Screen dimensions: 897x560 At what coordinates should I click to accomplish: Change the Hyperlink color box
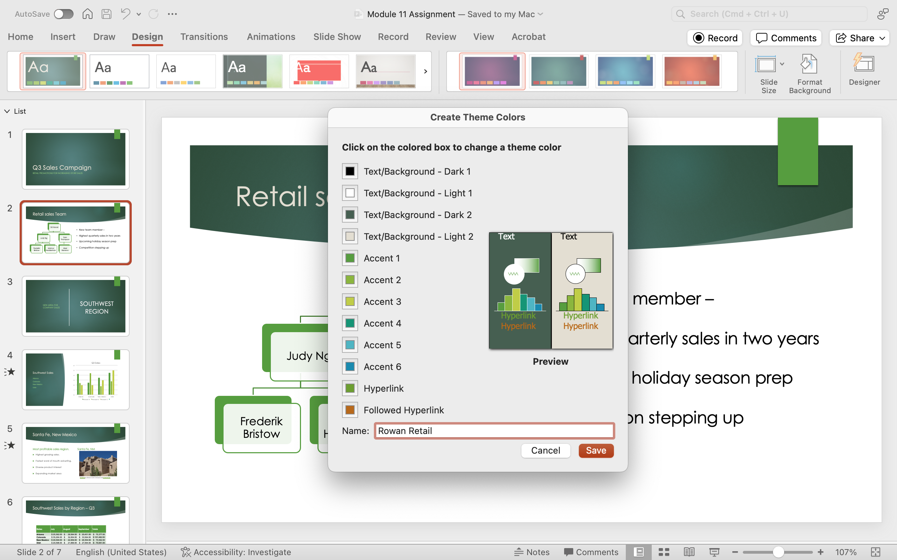[350, 388]
